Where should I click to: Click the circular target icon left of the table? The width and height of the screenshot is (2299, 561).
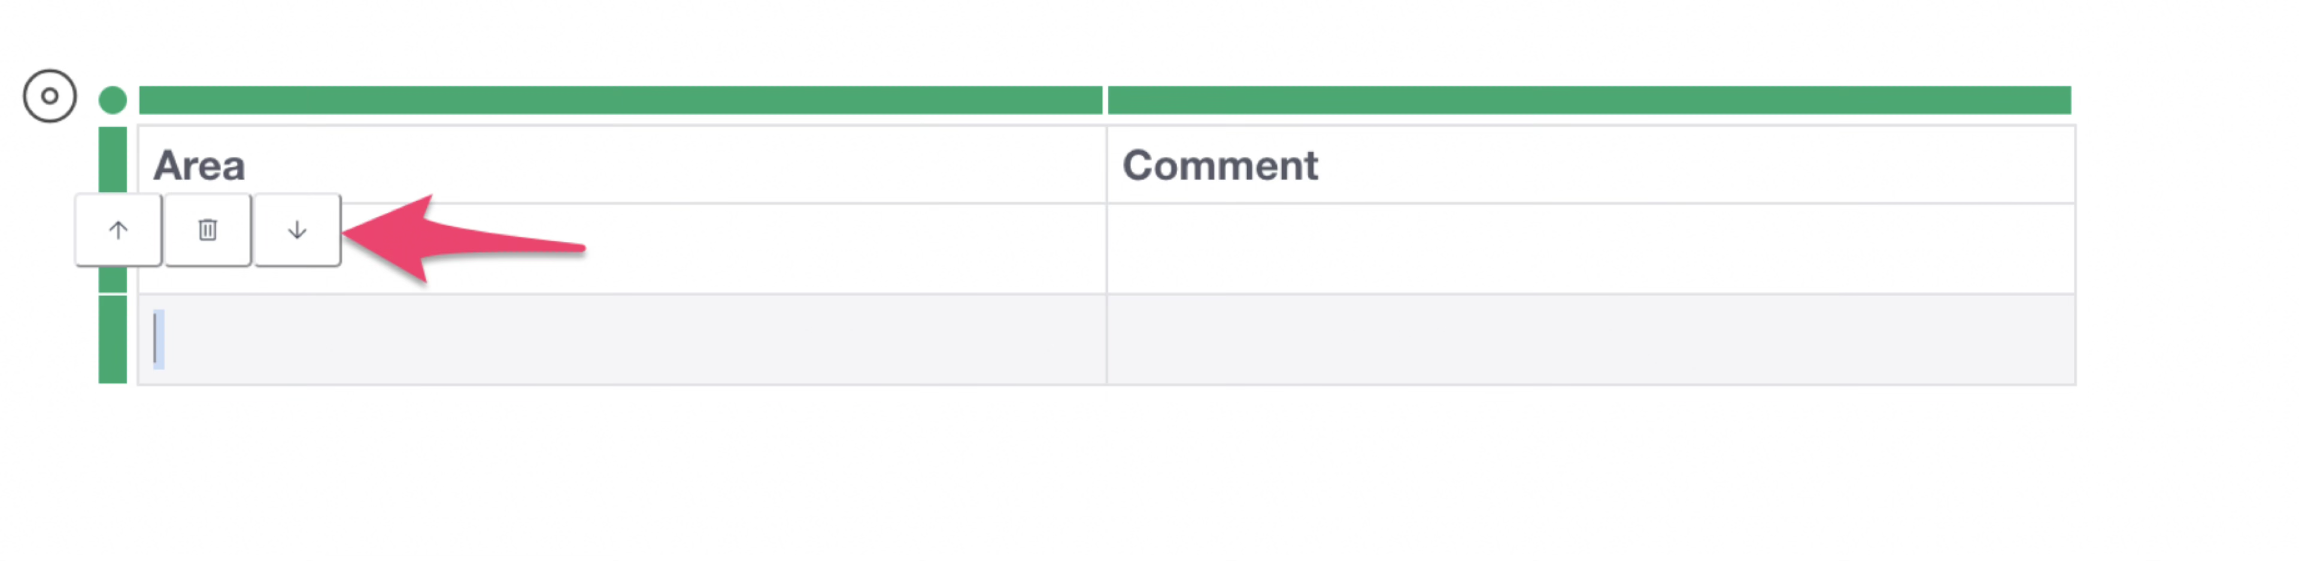(50, 96)
